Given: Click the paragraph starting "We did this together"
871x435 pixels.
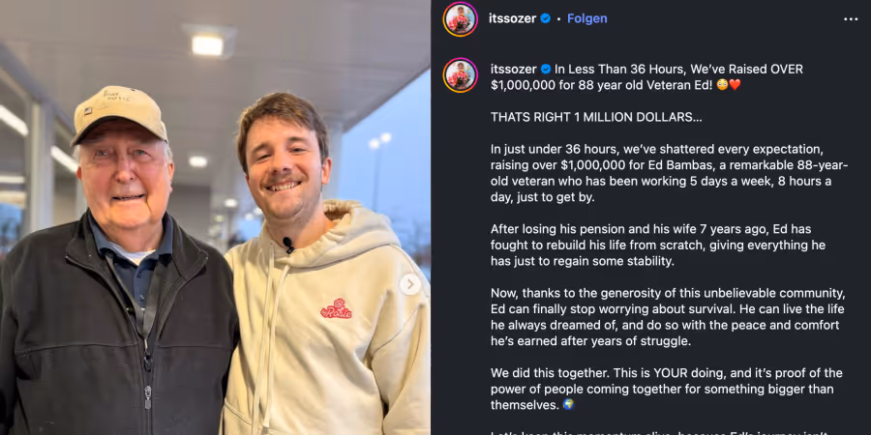Looking at the screenshot, I should point(666,389).
